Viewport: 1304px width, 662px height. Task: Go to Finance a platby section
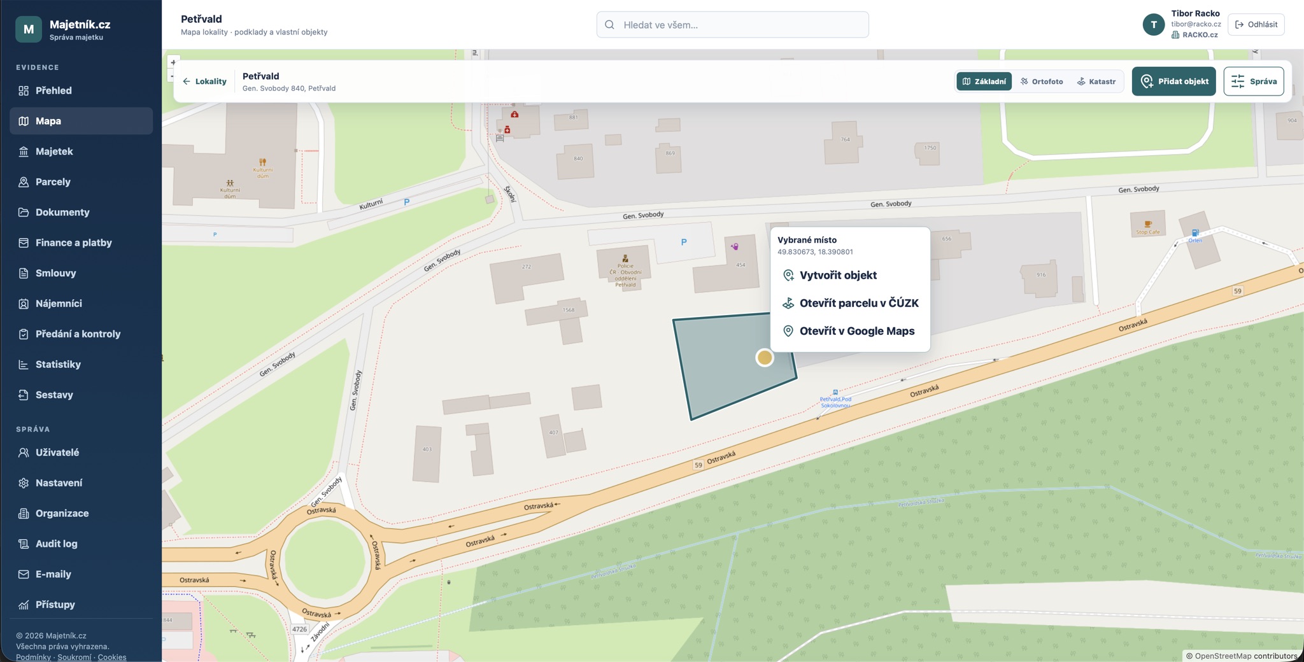pos(81,243)
